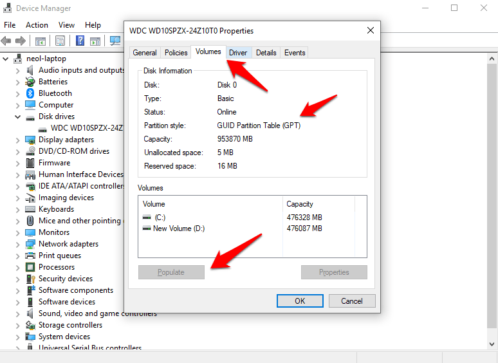Switch to the Details tab
The image size is (498, 363).
coord(266,53)
